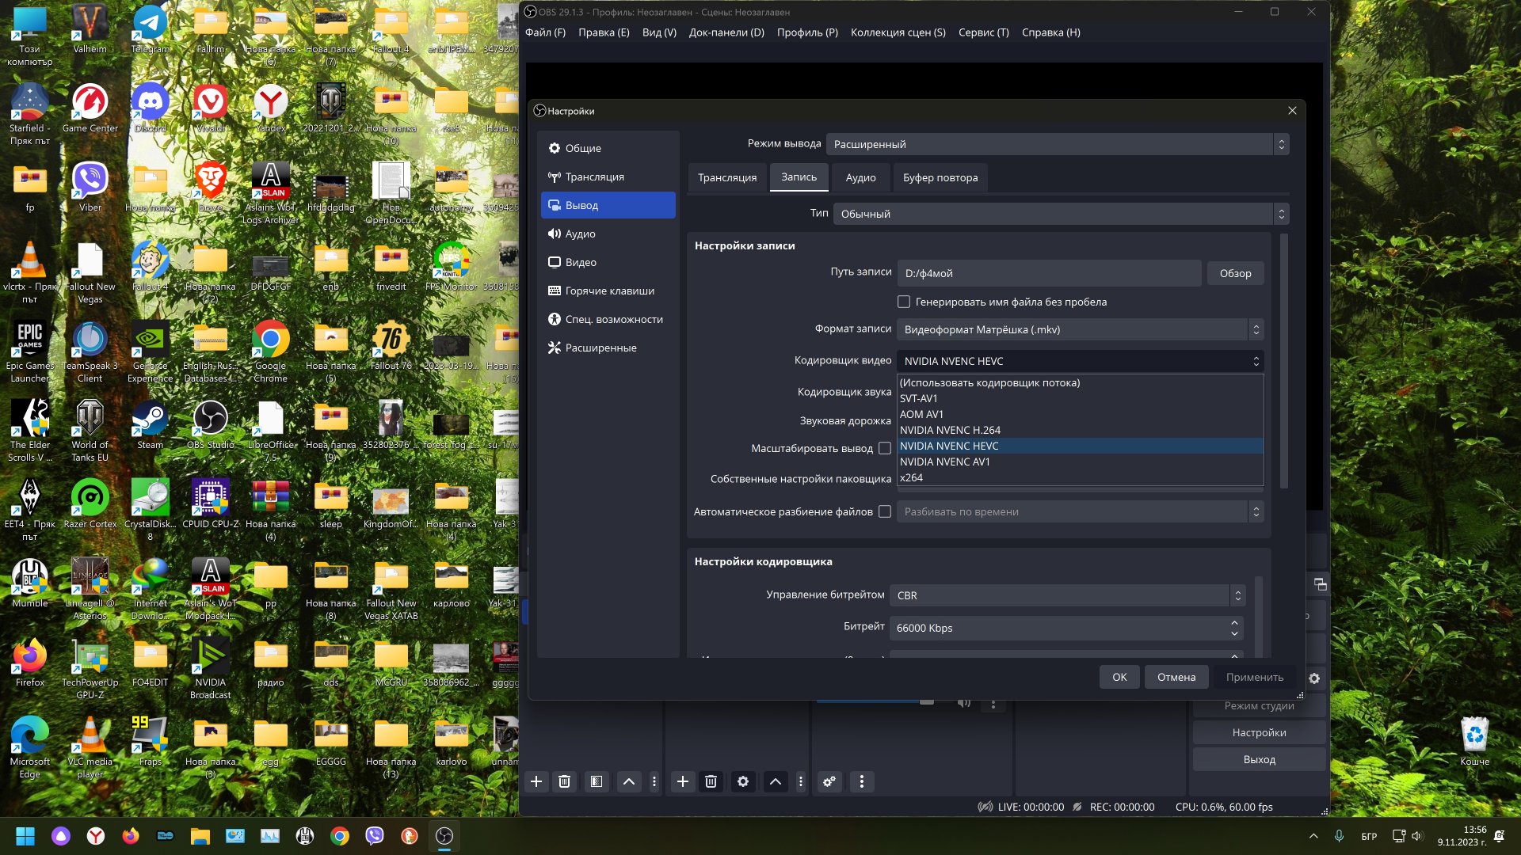Click the Обзор browse button

[1235, 273]
